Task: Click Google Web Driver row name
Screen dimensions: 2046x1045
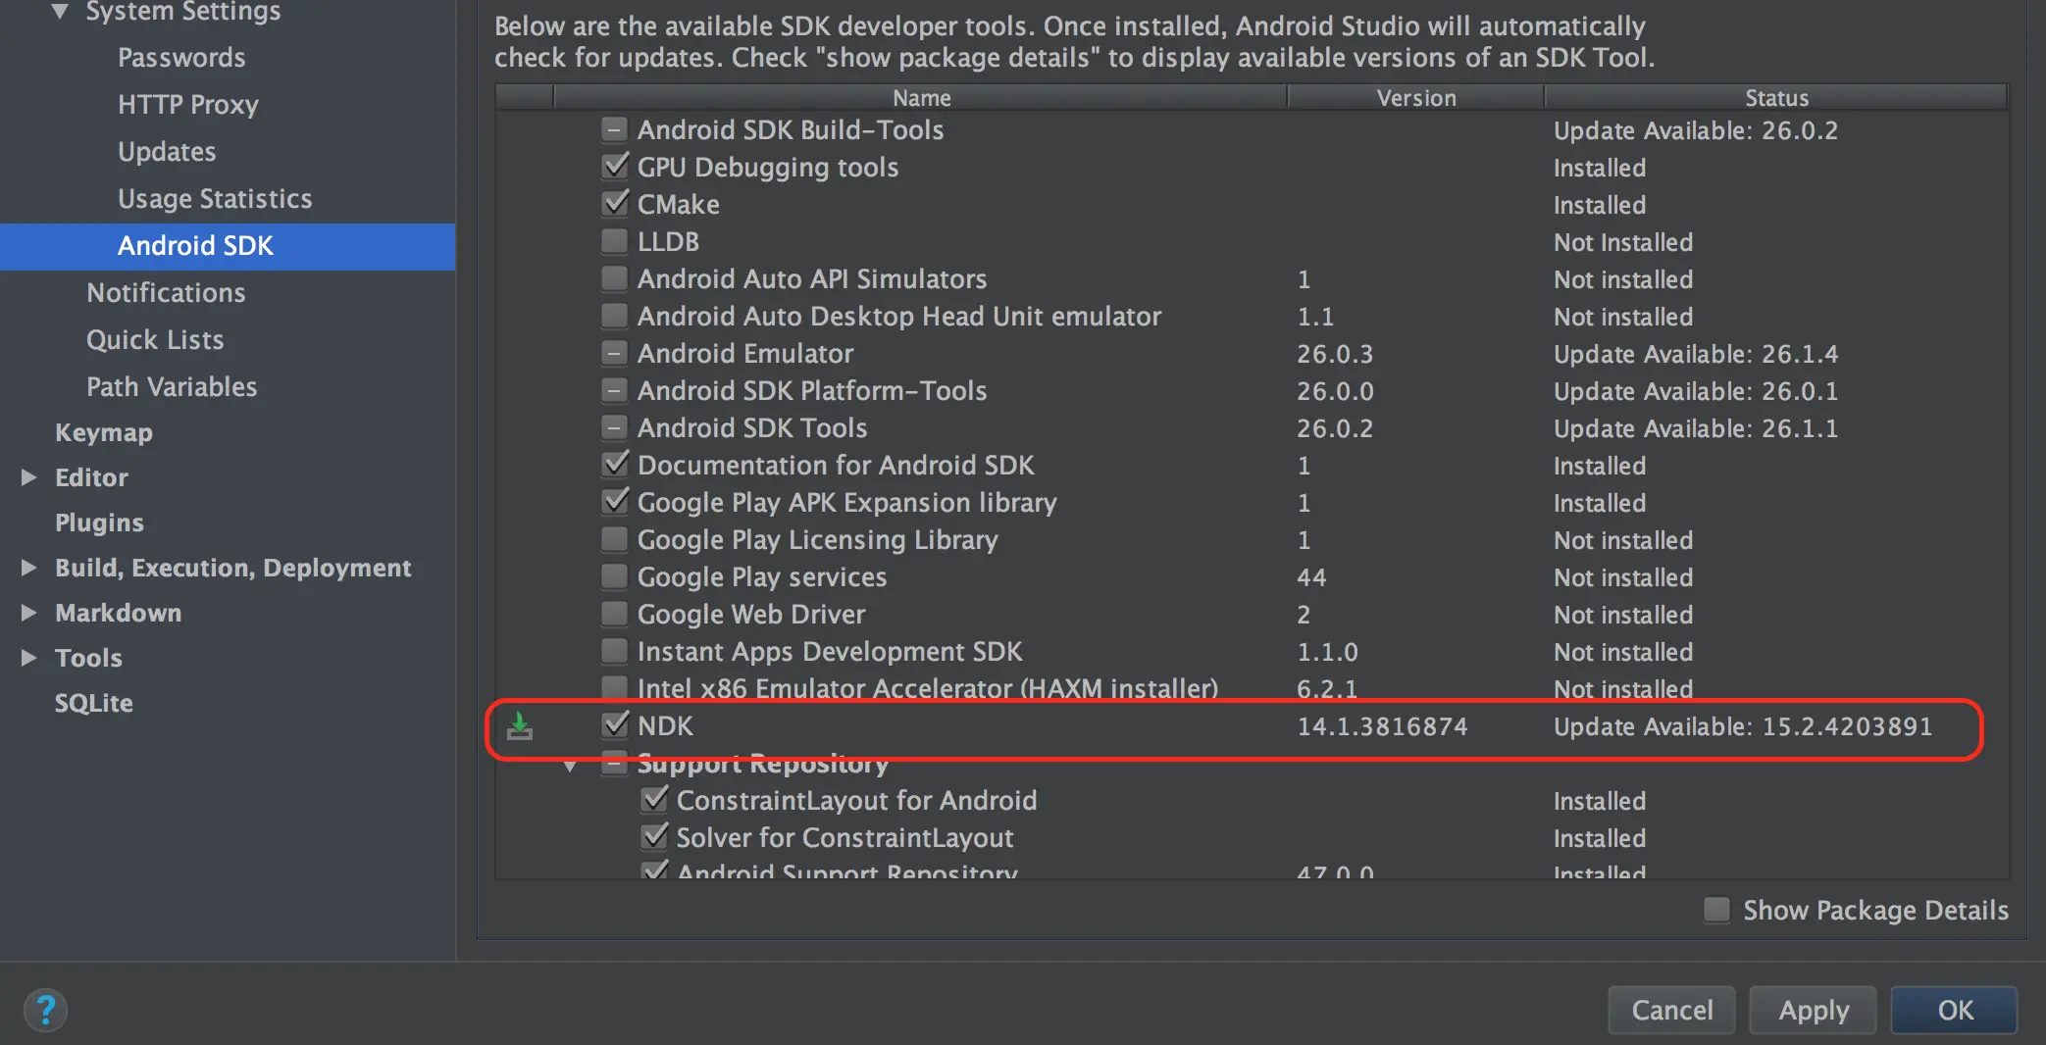Action: (x=751, y=615)
